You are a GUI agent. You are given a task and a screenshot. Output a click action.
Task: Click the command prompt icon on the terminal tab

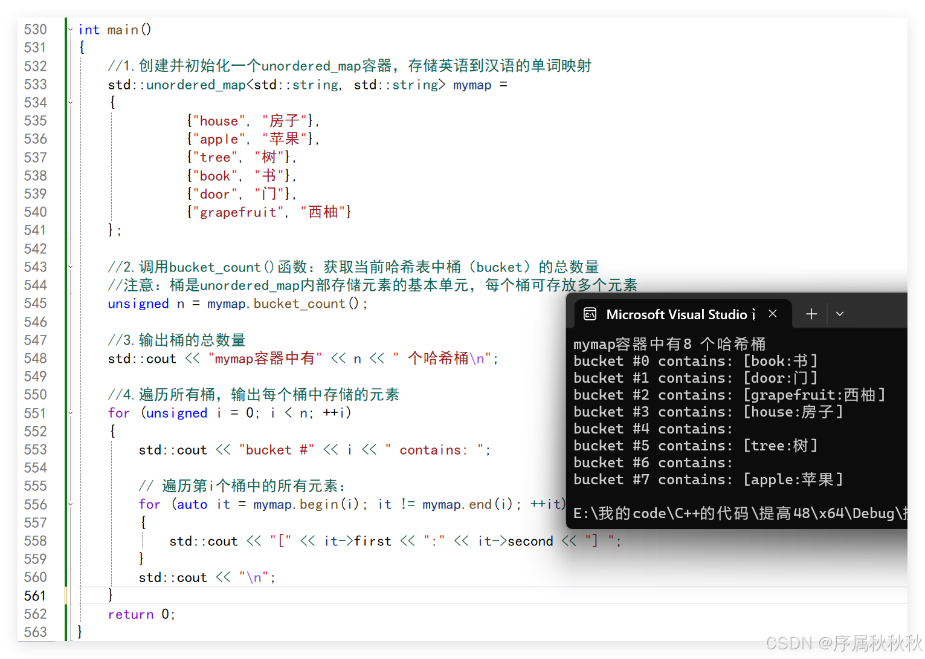coord(590,314)
